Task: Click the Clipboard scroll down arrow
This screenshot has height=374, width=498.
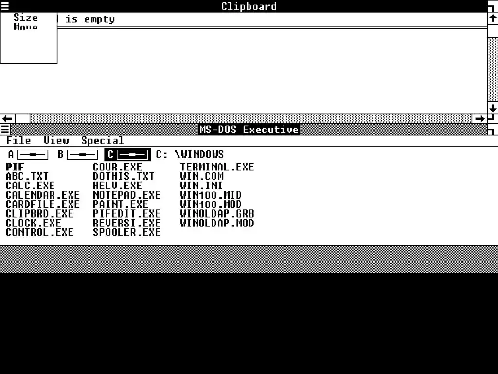Action: [493, 108]
